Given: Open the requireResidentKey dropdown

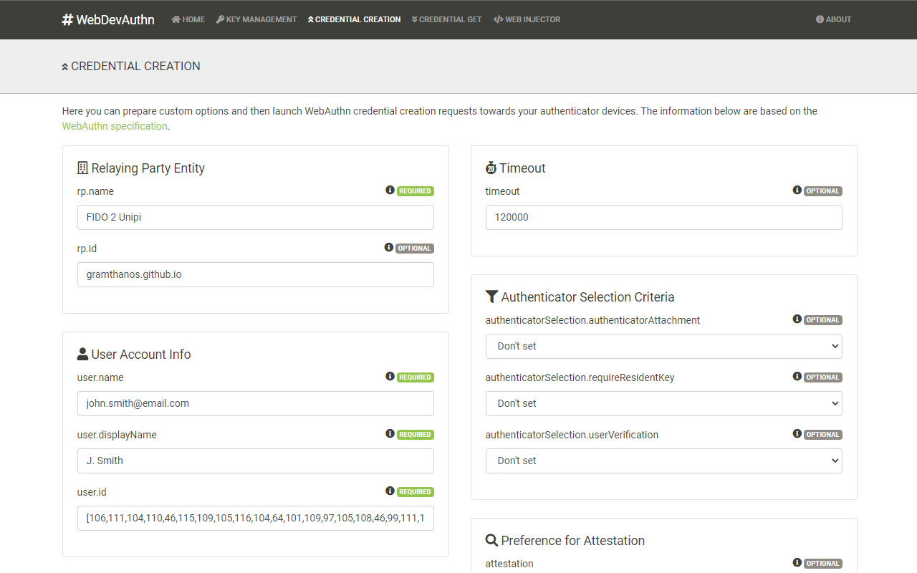Looking at the screenshot, I should tap(664, 403).
